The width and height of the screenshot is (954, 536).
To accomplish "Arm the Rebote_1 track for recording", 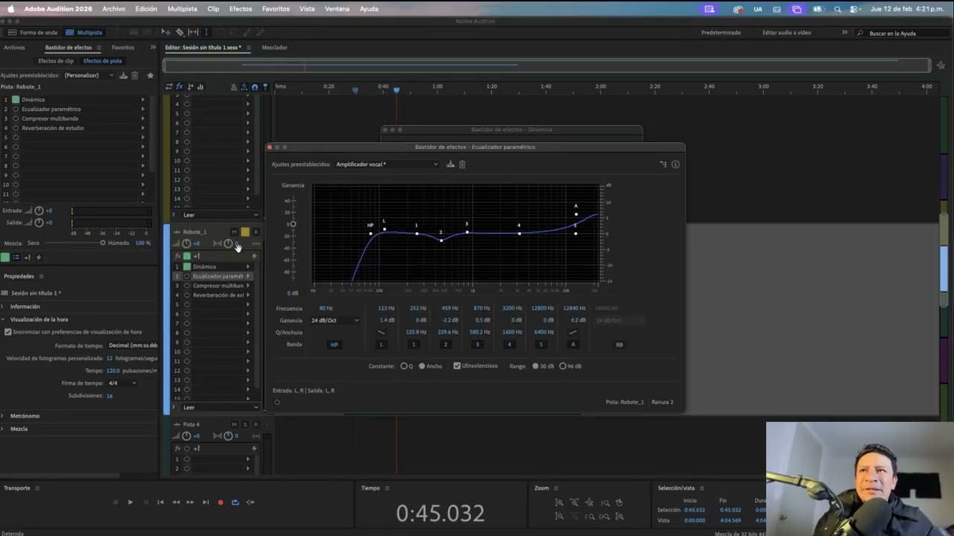I will [256, 232].
